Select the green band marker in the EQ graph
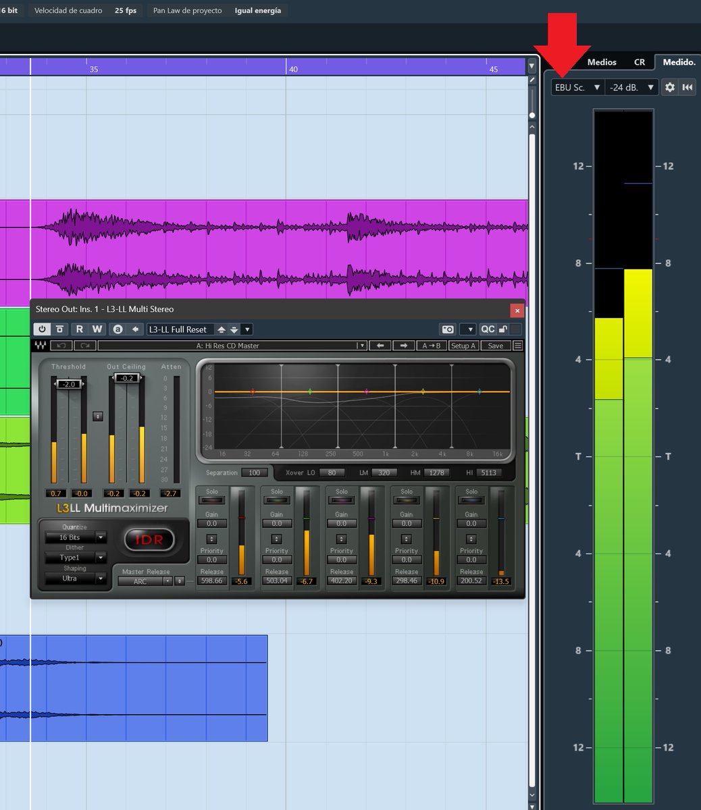This screenshot has width=701, height=810. tap(310, 391)
